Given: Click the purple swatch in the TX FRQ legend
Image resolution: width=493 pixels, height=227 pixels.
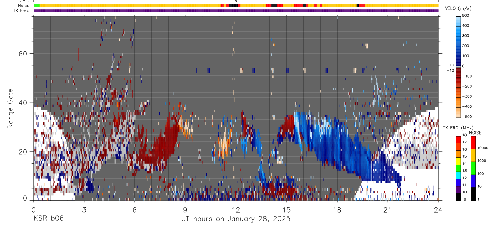Looking at the screenshot, I should point(458,189).
